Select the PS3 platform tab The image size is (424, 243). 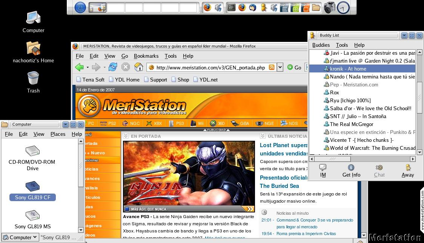176,123
